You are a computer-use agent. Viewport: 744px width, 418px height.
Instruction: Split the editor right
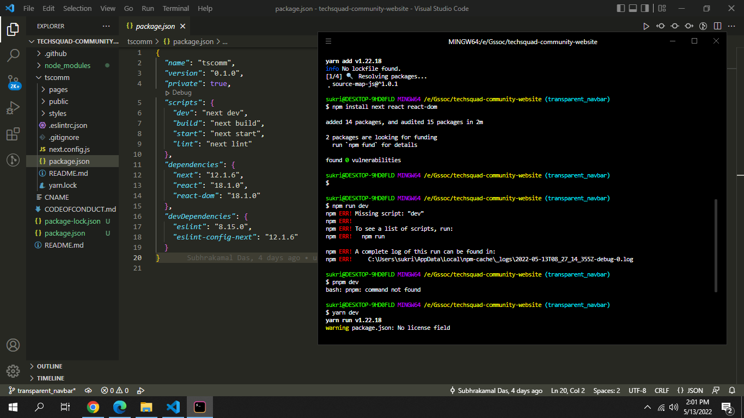(x=717, y=26)
